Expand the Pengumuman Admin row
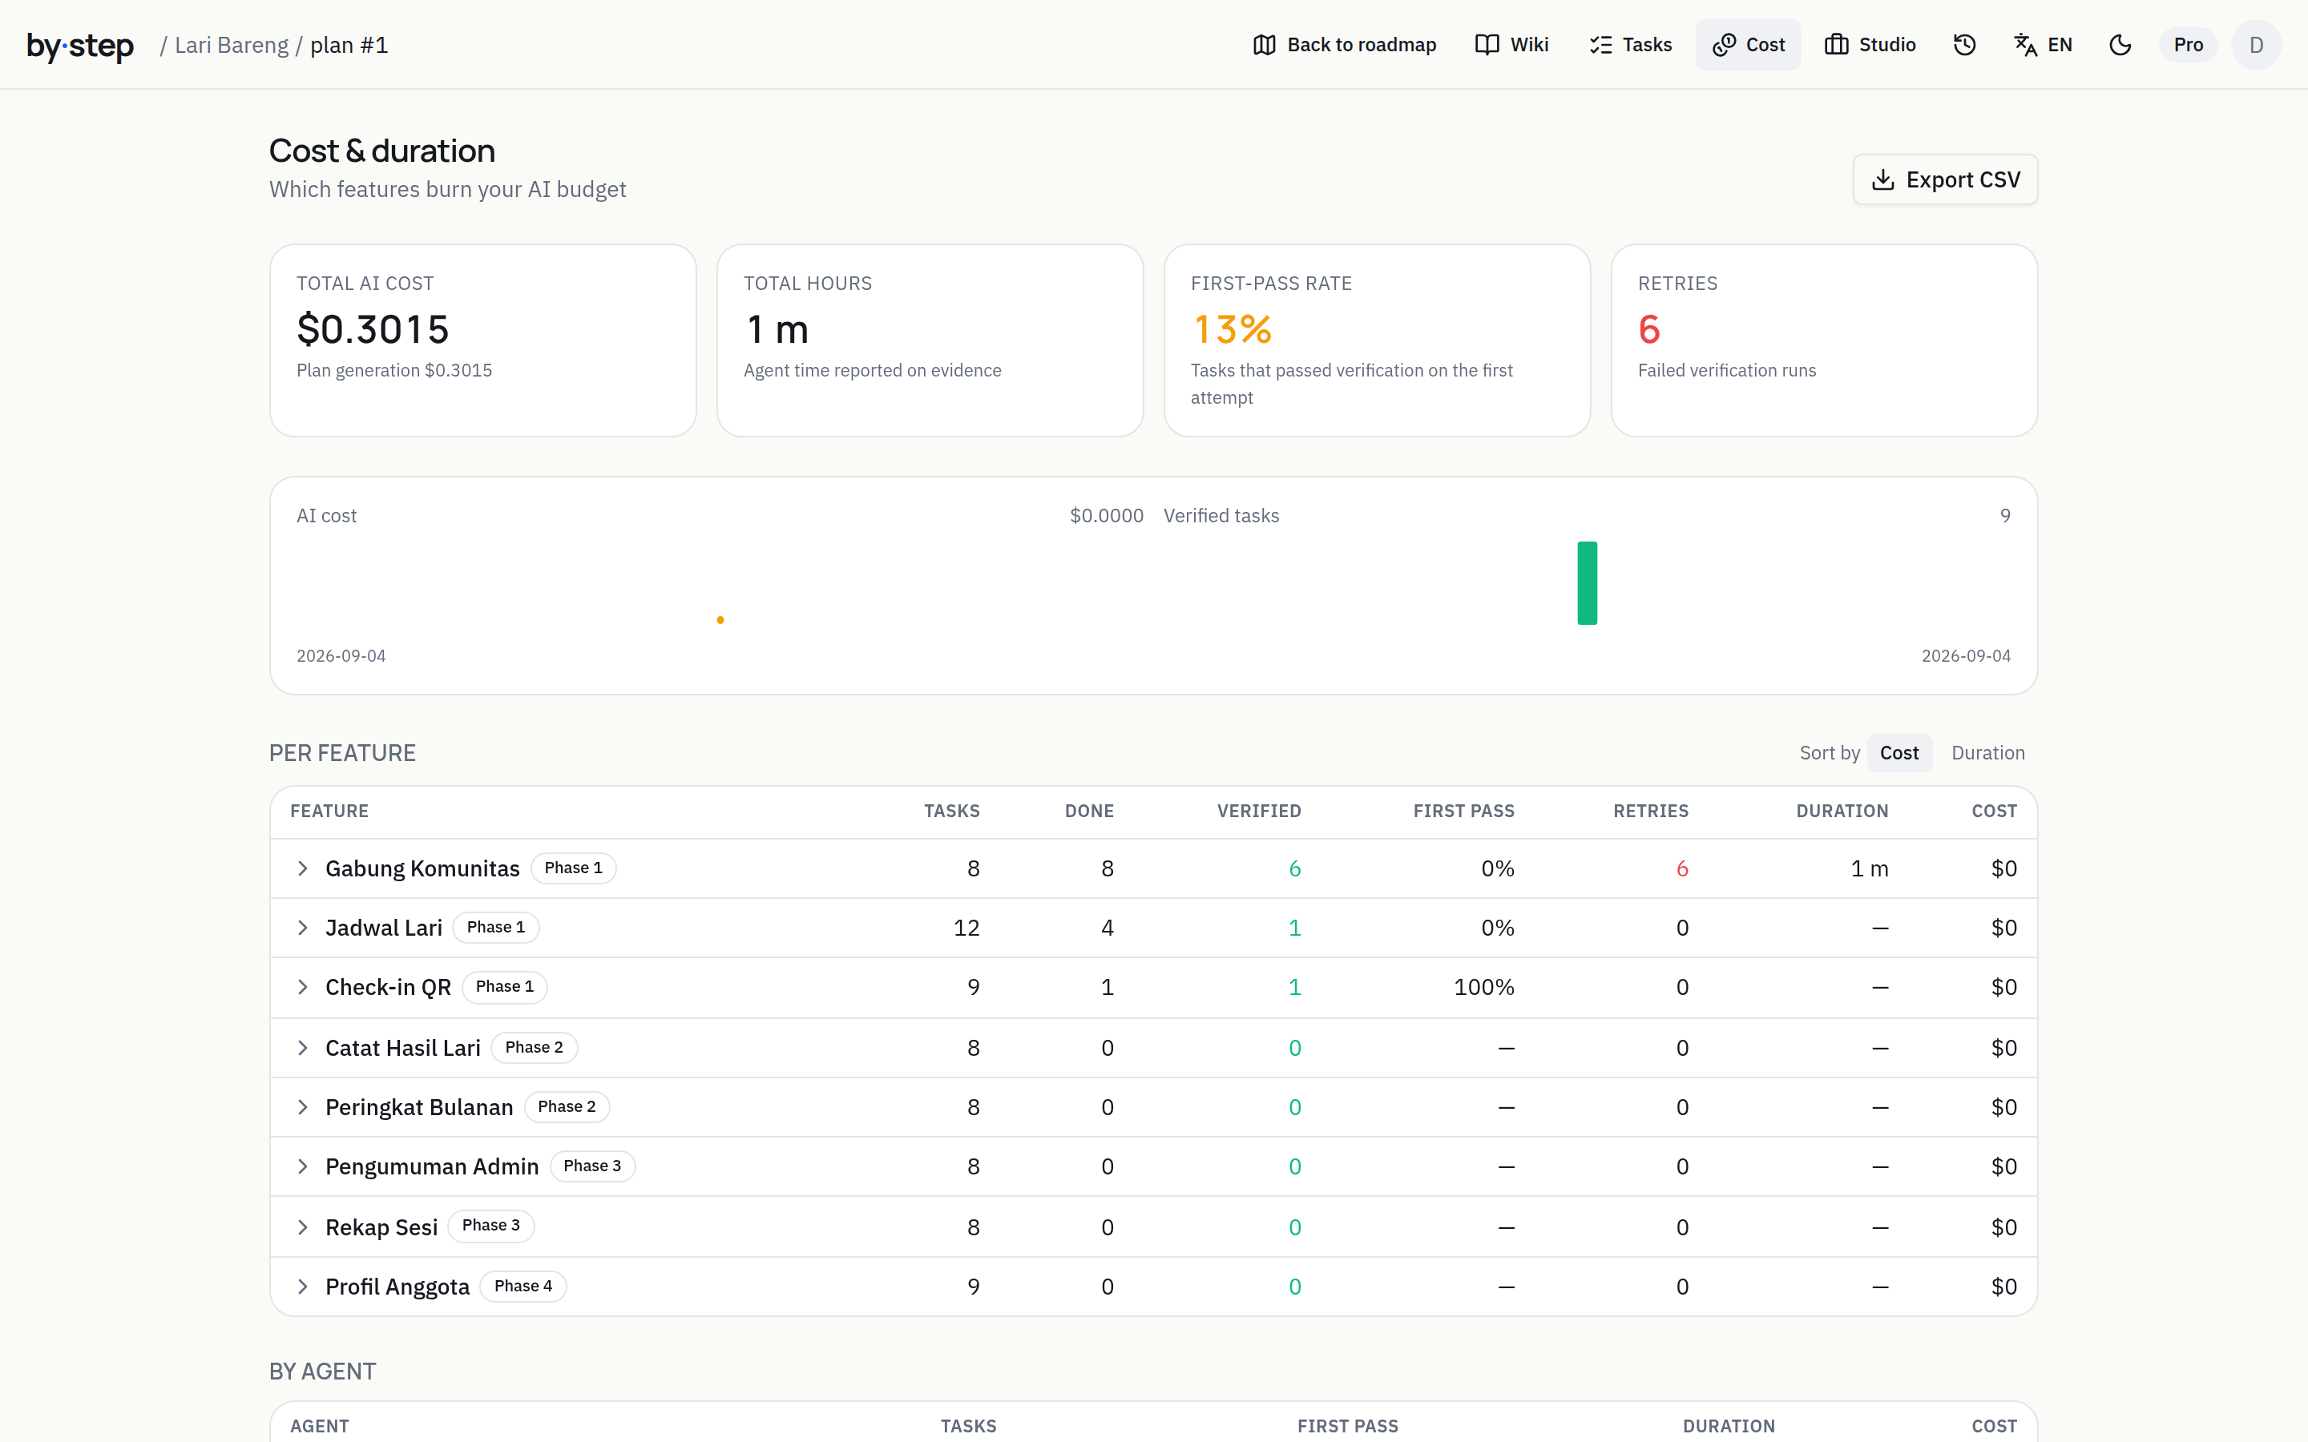This screenshot has height=1442, width=2308. pyautogui.click(x=302, y=1166)
